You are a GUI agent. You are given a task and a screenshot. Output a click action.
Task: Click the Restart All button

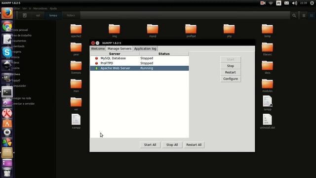pos(194,145)
